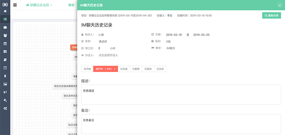Switch to the 看板 tab
Screen dimensions: 285x135
click(71, 5)
